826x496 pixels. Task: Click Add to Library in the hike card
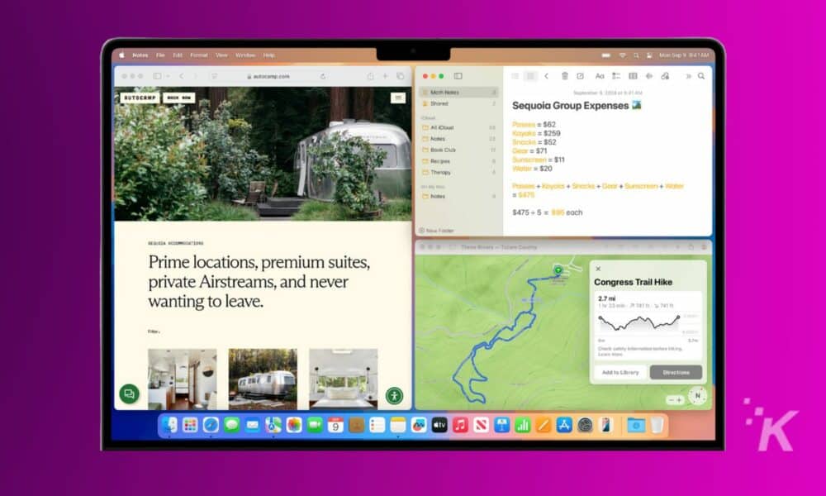coord(620,372)
